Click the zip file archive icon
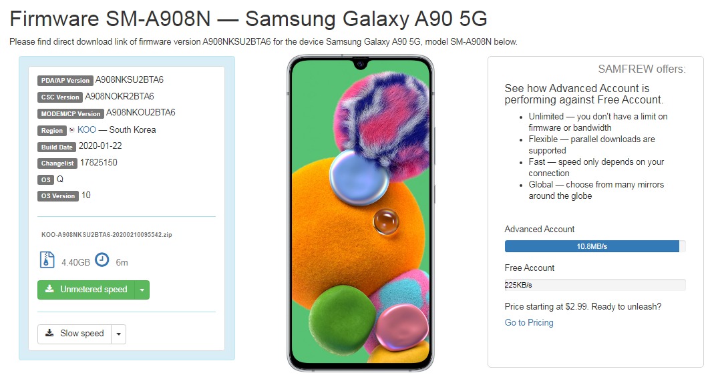 point(46,260)
